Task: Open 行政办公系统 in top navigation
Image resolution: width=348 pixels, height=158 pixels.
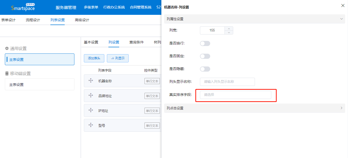Action: 114,7
